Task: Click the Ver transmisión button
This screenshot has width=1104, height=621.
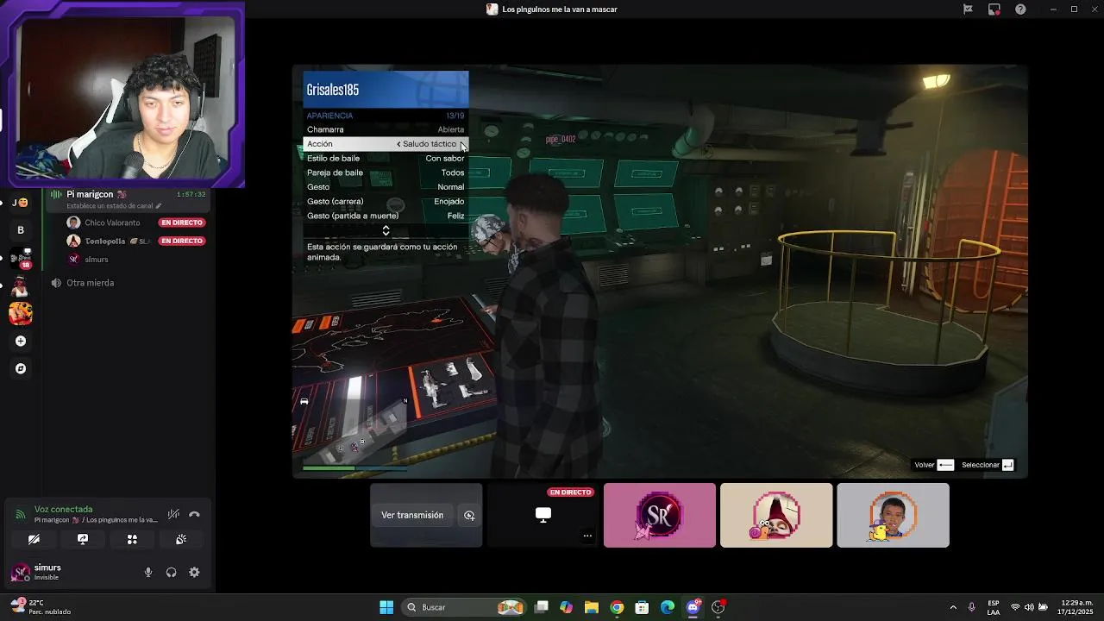Action: 412,515
